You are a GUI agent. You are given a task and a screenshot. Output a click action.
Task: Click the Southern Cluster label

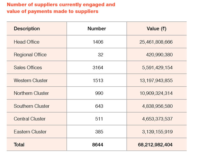32,106
